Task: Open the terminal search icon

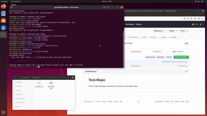Action: pos(104,7)
